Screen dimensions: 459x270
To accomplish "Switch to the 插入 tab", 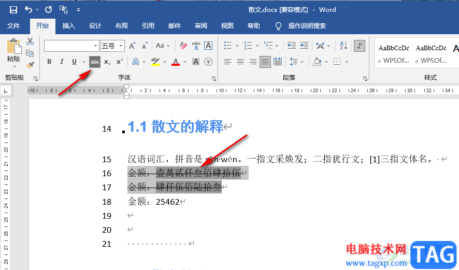I will (69, 26).
